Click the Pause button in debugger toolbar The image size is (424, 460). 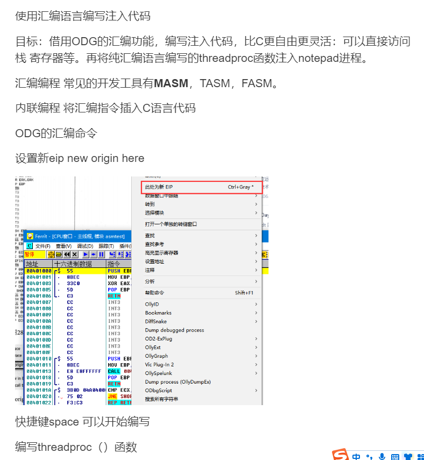101,254
